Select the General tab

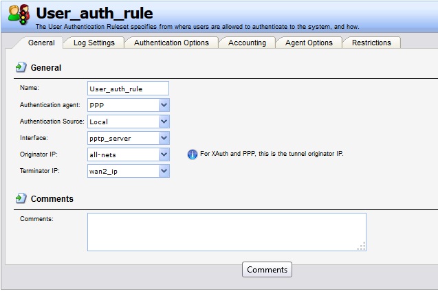click(x=41, y=43)
